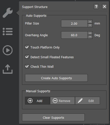This screenshot has width=110, height=125.
Task: Increase Pillar Size with up arrow
Action: point(90,22)
